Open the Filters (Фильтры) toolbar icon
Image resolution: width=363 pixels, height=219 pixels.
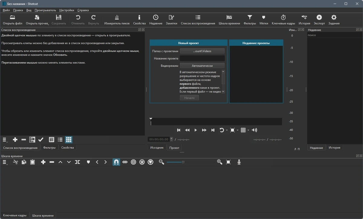250,20
